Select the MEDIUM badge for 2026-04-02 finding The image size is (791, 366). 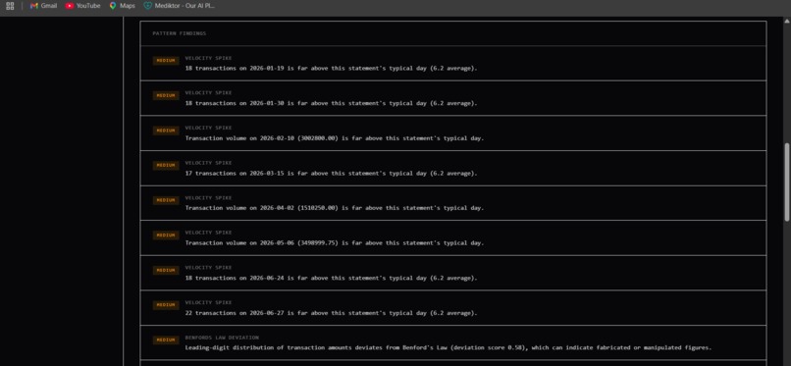[166, 200]
